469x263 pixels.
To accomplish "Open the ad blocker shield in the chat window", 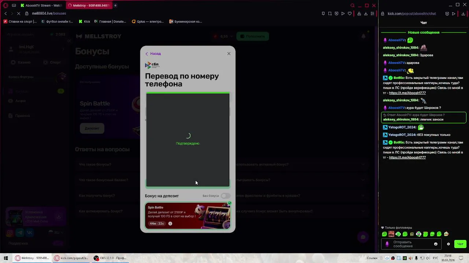I will pos(447,14).
